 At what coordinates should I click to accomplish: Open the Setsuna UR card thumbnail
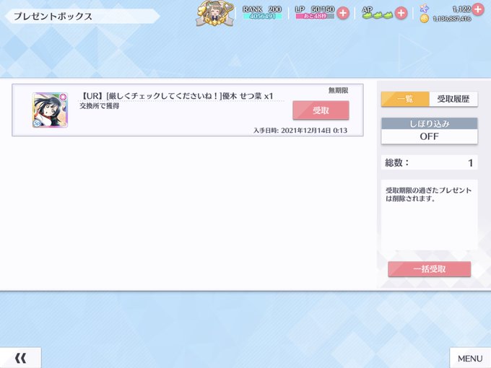point(50,110)
